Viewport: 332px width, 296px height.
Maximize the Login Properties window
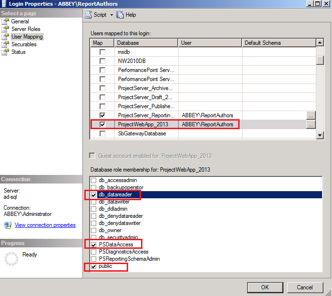(x=318, y=4)
